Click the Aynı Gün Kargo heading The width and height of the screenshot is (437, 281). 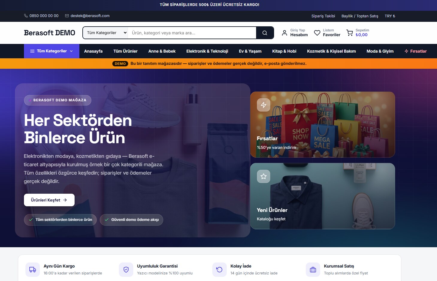click(59, 266)
